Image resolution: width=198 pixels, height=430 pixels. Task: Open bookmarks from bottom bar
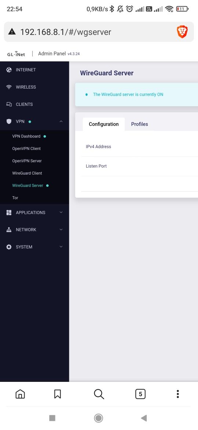[58, 394]
